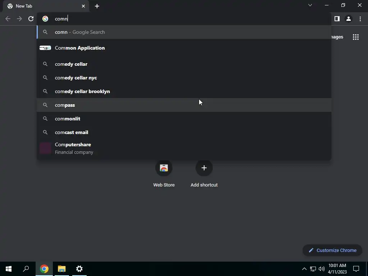Click the Images link
This screenshot has width=368, height=276.
point(337,37)
